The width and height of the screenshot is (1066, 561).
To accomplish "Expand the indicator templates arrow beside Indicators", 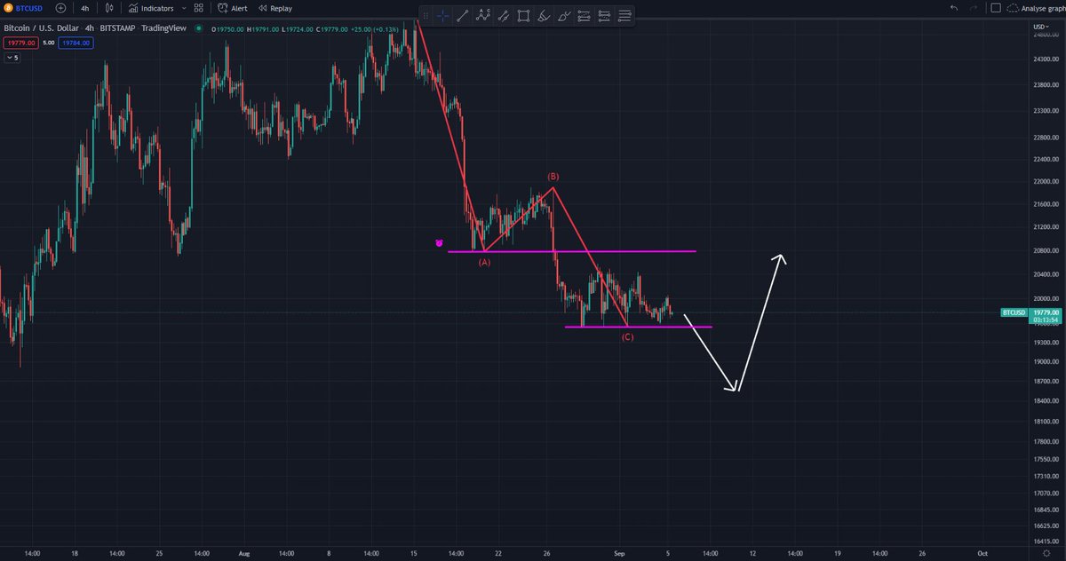I will click(x=184, y=8).
